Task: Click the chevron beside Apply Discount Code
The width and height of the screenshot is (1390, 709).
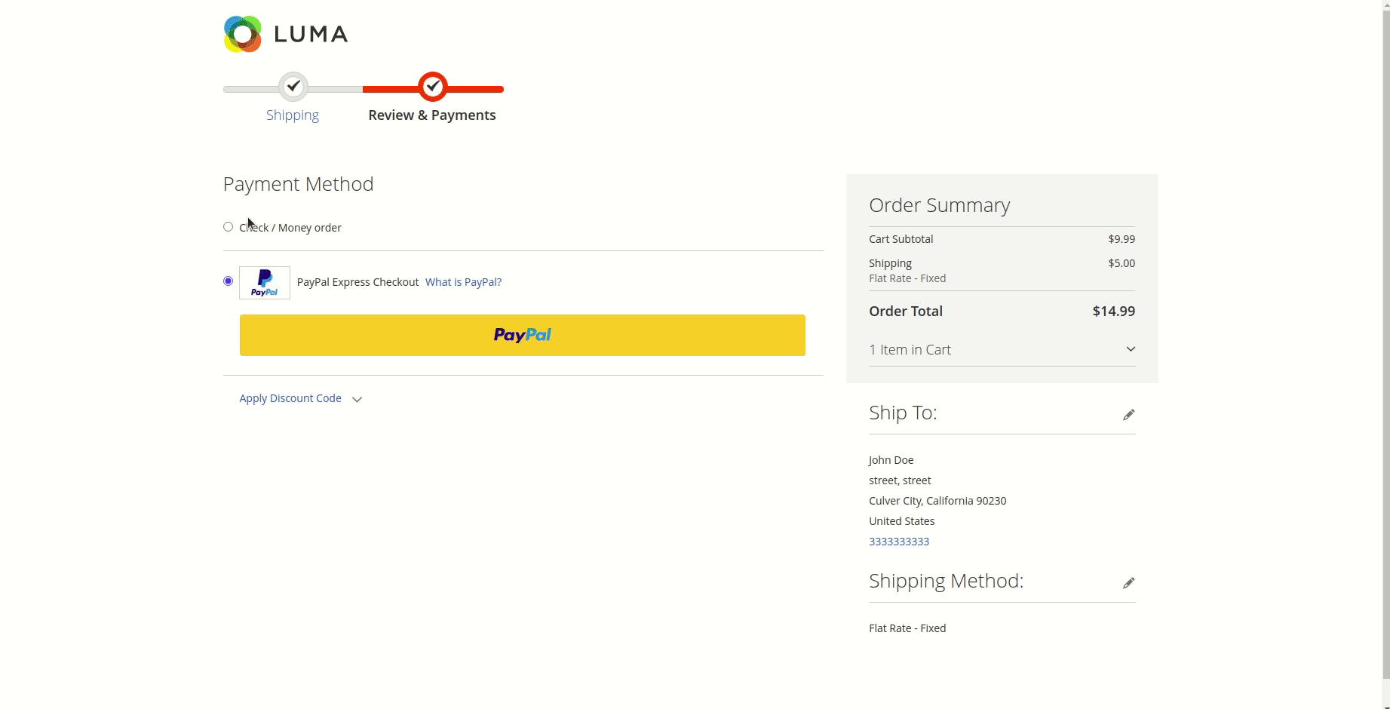Action: point(356,399)
